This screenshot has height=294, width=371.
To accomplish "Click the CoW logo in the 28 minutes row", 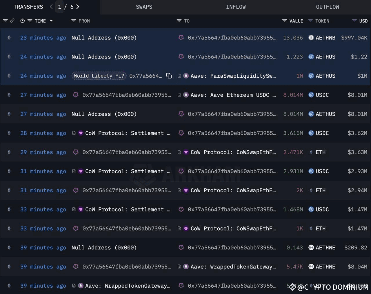I will tap(81, 133).
